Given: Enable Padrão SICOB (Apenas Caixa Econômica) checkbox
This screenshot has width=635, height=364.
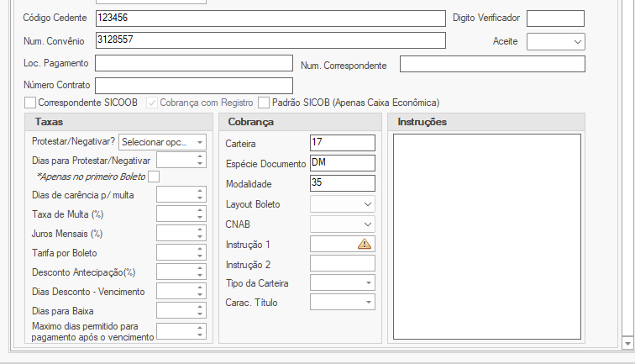Looking at the screenshot, I should point(264,103).
